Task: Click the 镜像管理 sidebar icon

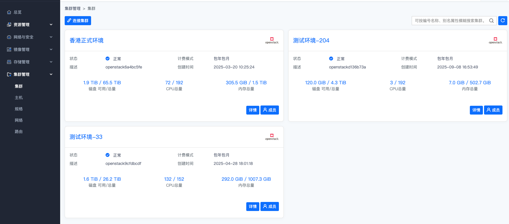Action: tap(9, 49)
